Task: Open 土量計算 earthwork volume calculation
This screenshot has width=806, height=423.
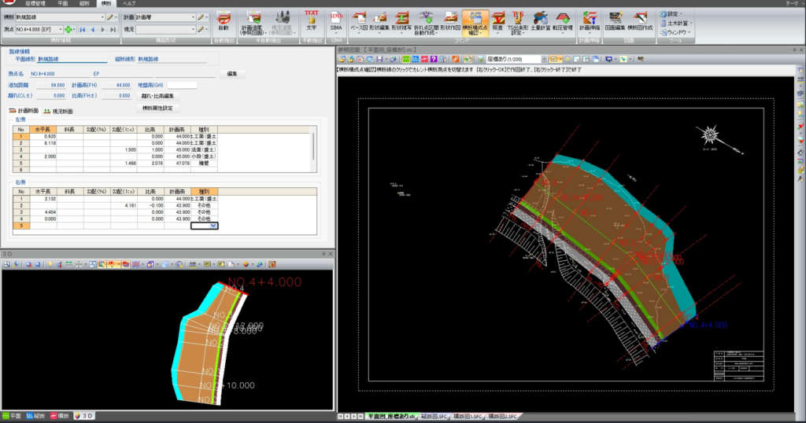Action: pos(541,20)
